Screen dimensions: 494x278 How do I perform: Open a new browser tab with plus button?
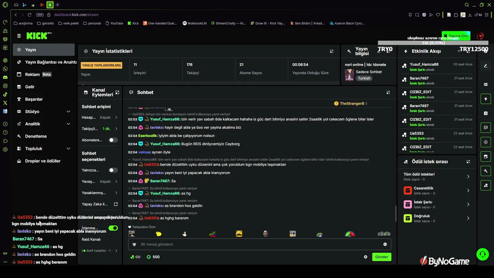[58, 5]
